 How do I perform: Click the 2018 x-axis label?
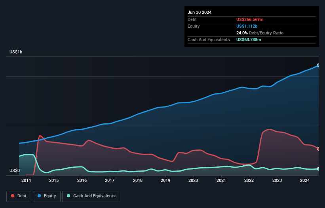pos(138,180)
